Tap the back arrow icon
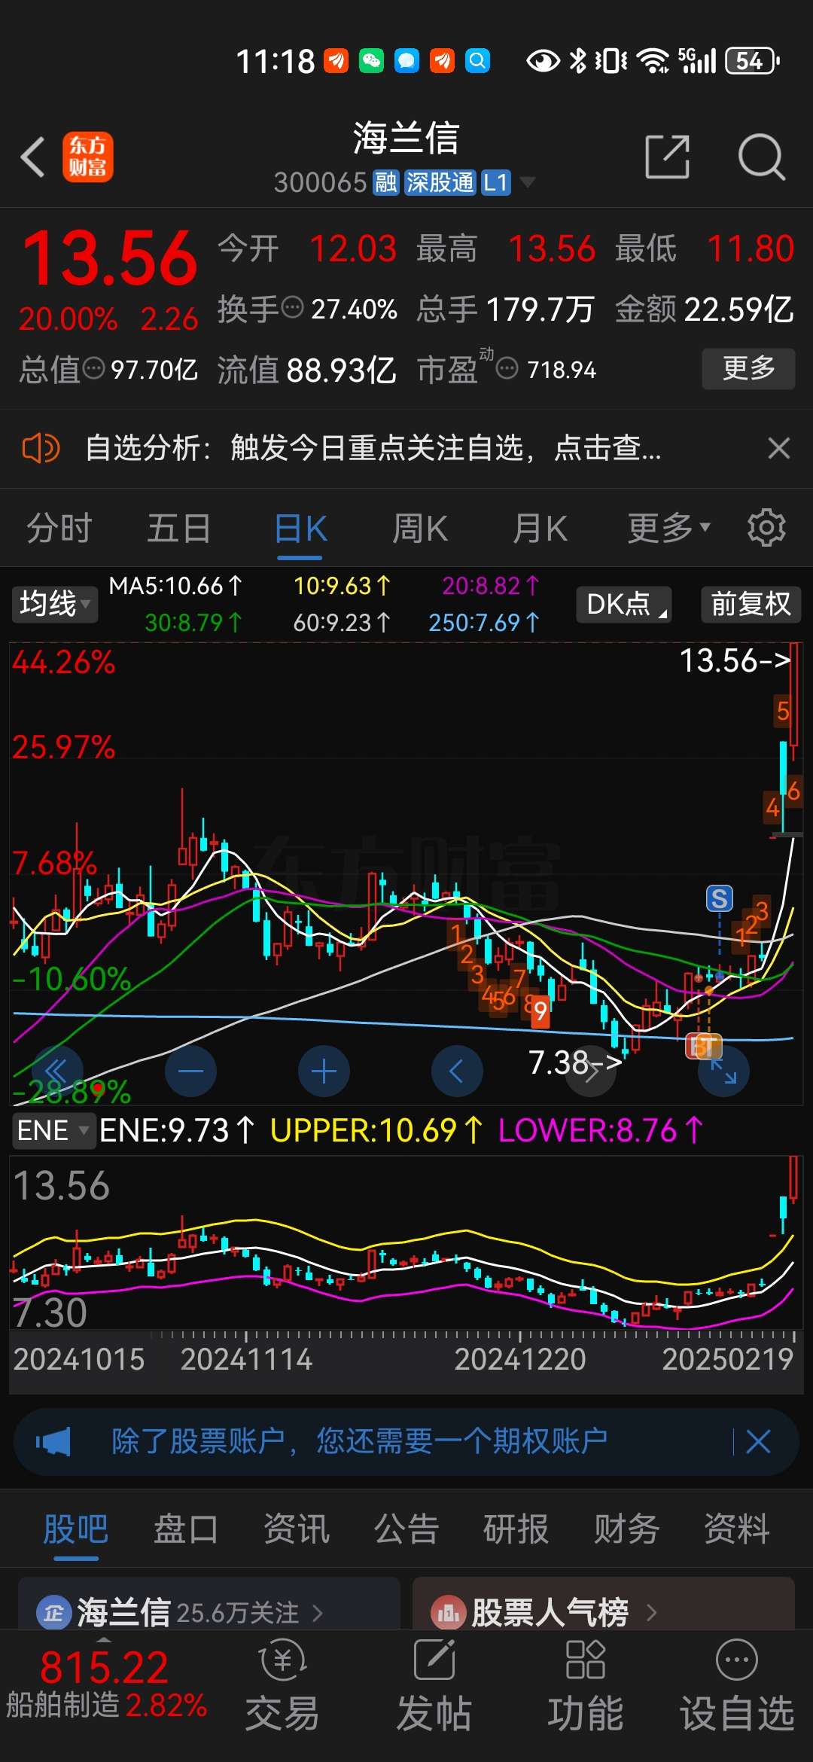 point(33,157)
